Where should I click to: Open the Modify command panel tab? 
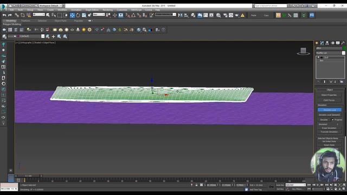pyautogui.click(x=322, y=43)
